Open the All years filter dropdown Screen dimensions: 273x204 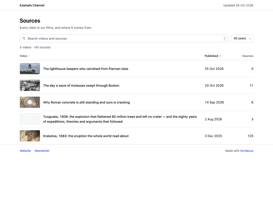pos(242,38)
